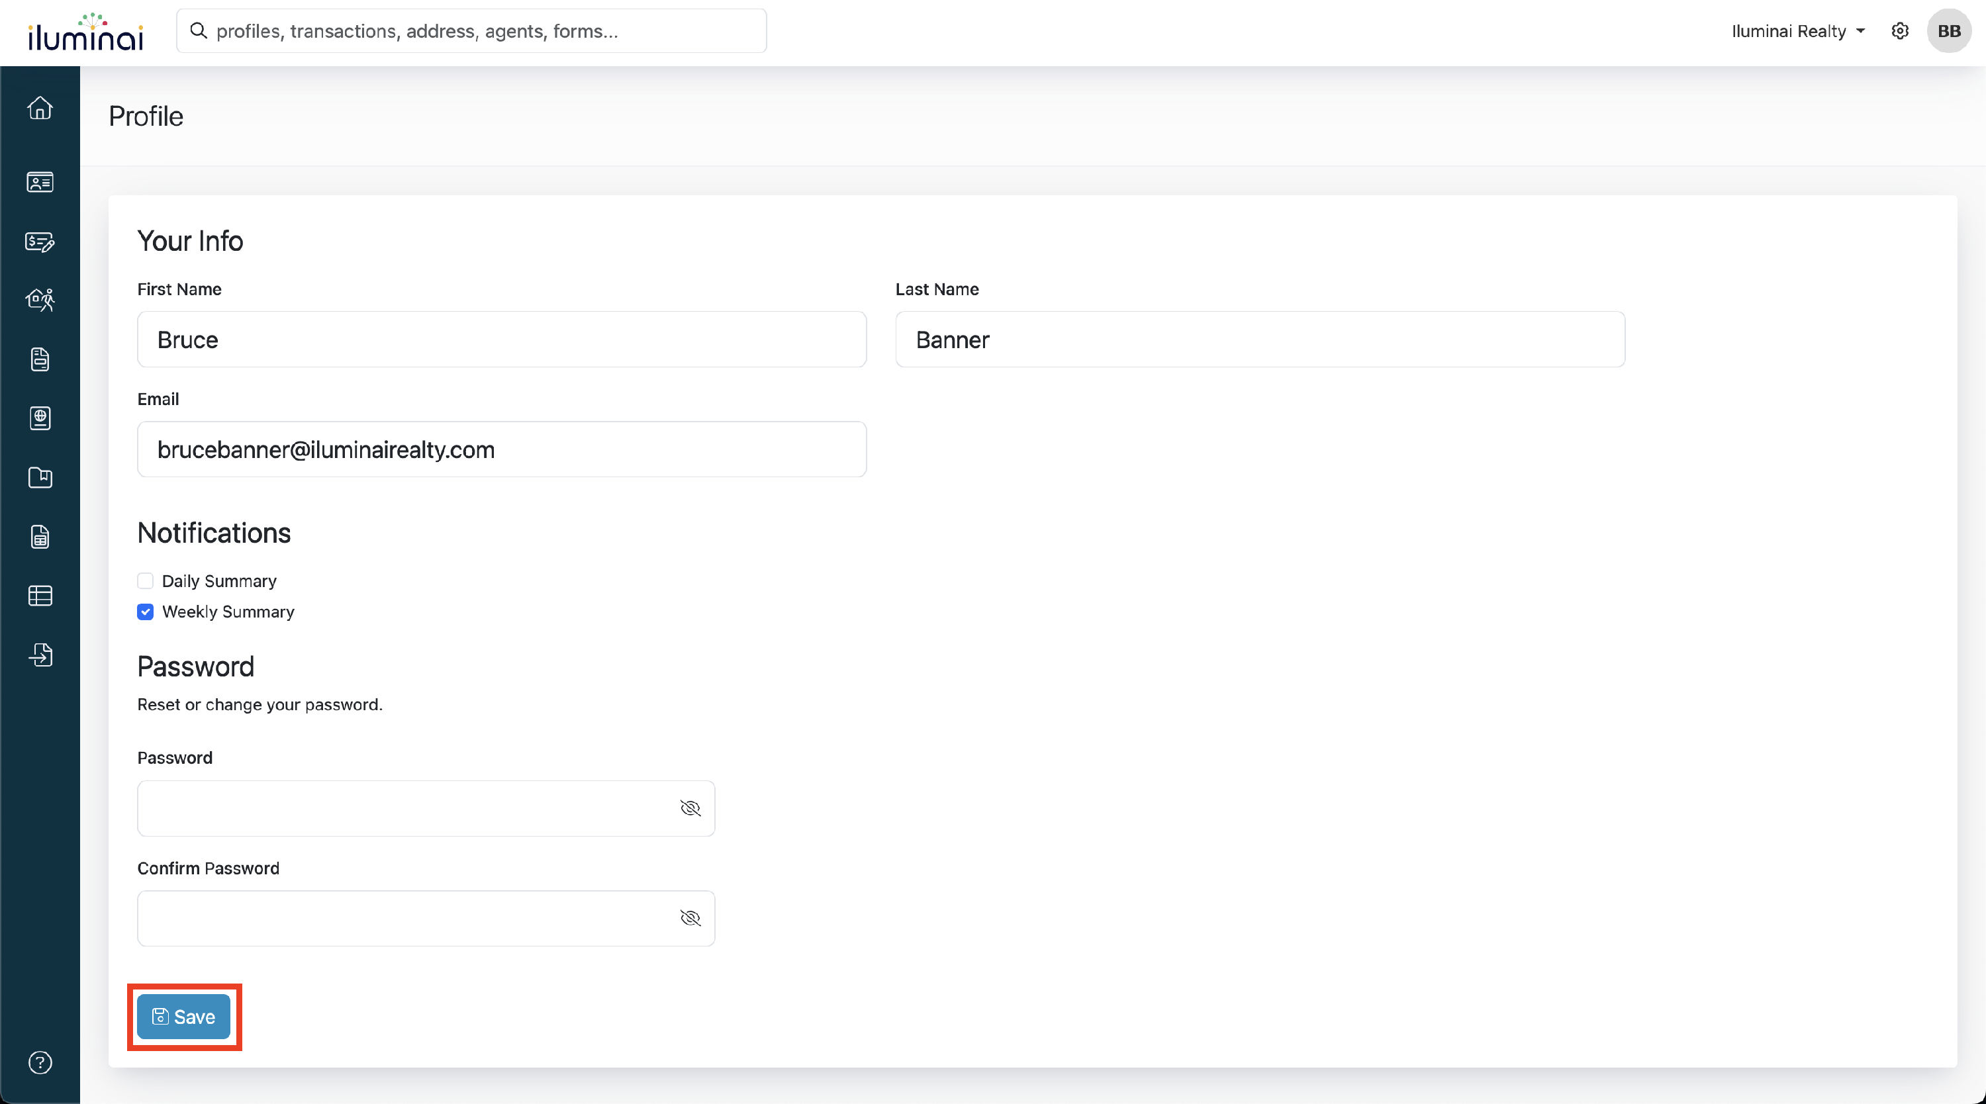Screen dimensions: 1986x1104
Task: Open the spreadsheet report file icon in the sidebar
Action: pyautogui.click(x=40, y=537)
